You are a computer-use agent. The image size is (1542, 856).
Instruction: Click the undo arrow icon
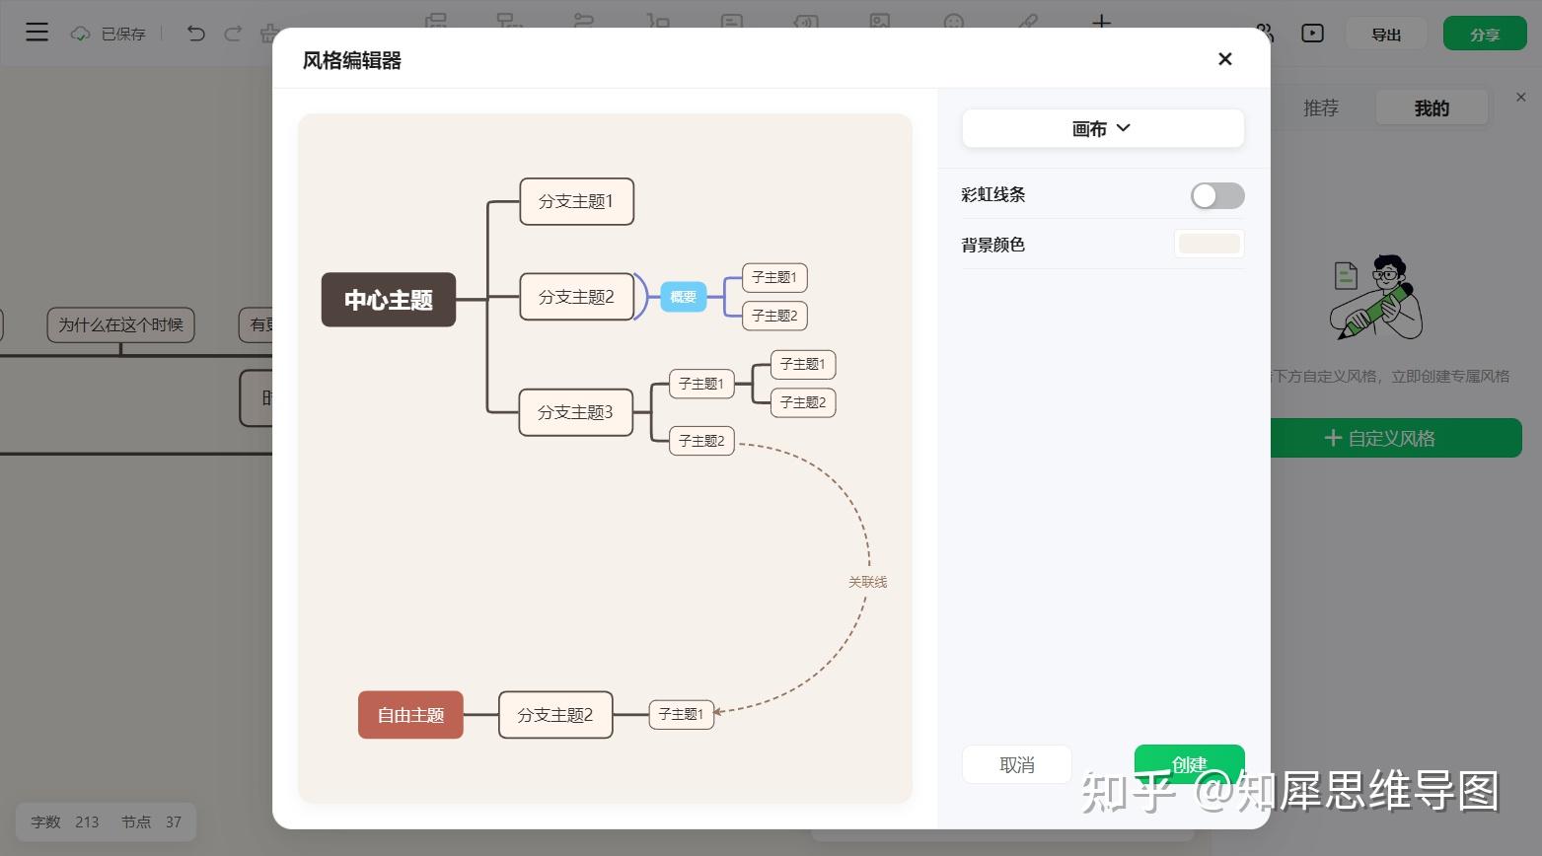tap(195, 33)
